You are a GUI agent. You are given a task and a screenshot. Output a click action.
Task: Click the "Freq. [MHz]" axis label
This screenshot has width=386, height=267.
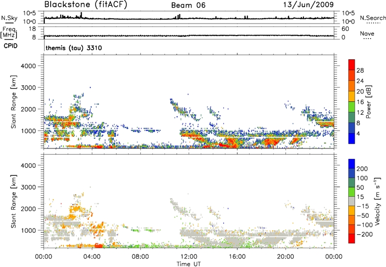9,32
